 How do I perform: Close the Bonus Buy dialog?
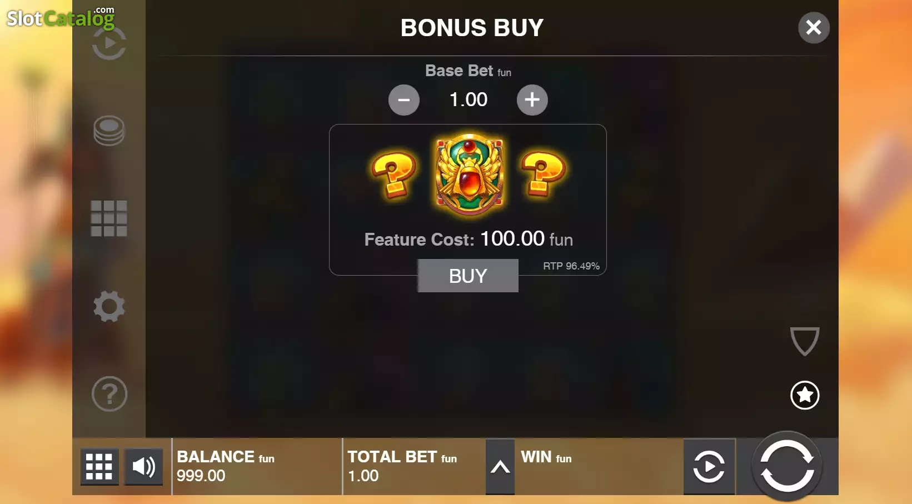[x=814, y=27]
